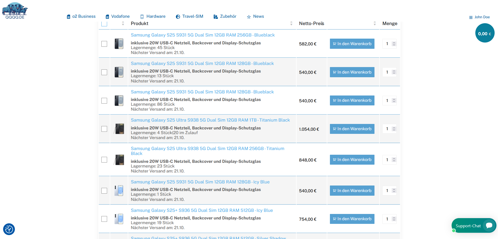Open the cookie consent settings icon
This screenshot has width=498, height=239.
point(9,229)
